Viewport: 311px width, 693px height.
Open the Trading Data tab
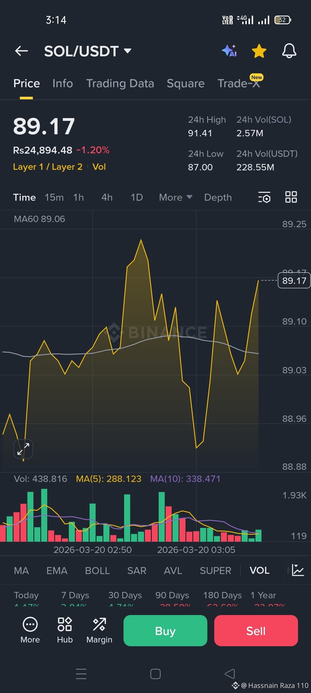tap(120, 83)
